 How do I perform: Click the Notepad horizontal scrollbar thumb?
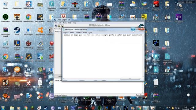coord(130,79)
